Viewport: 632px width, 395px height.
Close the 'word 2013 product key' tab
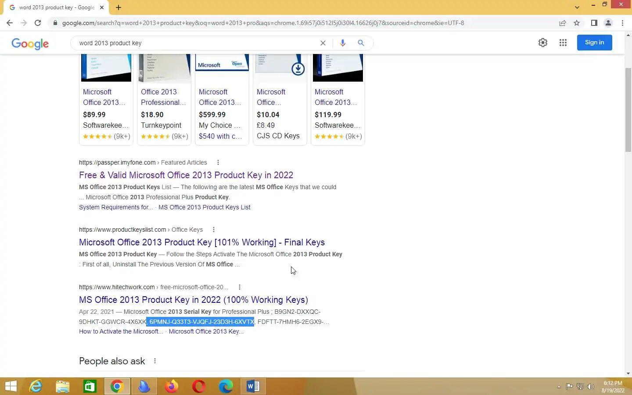[x=102, y=7]
